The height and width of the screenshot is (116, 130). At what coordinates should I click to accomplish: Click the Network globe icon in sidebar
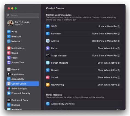click(9, 41)
